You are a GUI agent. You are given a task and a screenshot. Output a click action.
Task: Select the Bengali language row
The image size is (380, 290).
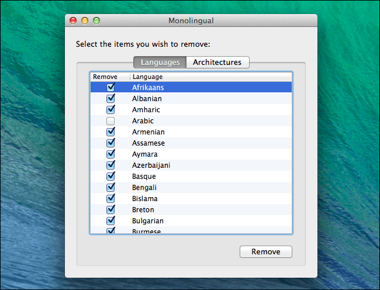tap(191, 188)
